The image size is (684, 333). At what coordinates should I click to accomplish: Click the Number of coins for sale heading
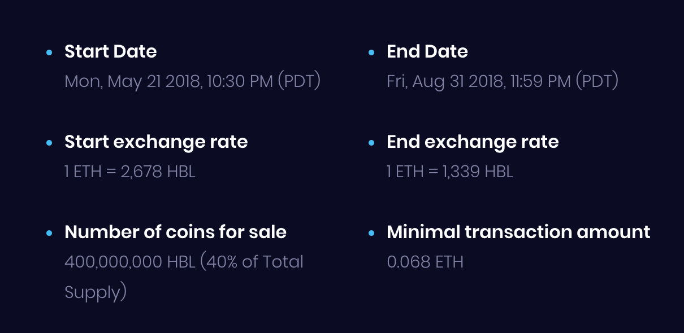click(x=176, y=232)
